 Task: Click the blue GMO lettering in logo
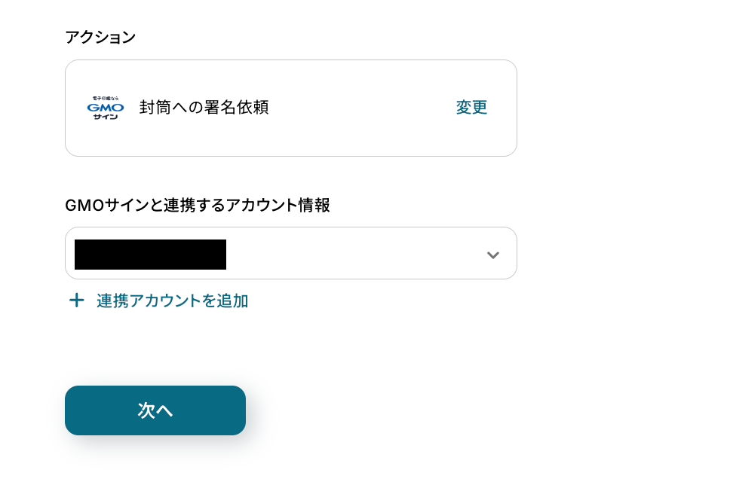tap(106, 107)
